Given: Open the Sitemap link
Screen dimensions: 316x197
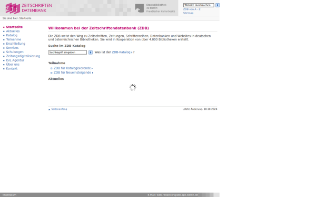Looking at the screenshot, I should (x=188, y=13).
